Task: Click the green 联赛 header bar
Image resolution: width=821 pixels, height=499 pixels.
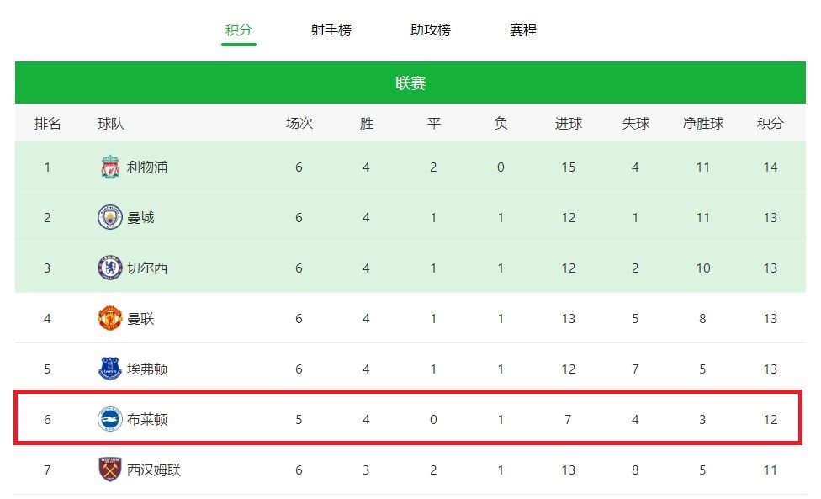Action: point(410,82)
